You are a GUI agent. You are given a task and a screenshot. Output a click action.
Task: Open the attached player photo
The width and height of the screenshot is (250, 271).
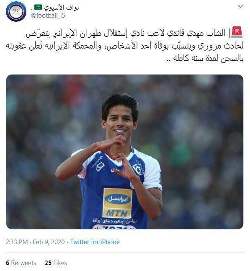[x=125, y=152]
